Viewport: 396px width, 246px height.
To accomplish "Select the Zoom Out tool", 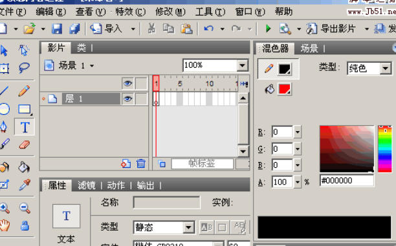I will (25, 208).
